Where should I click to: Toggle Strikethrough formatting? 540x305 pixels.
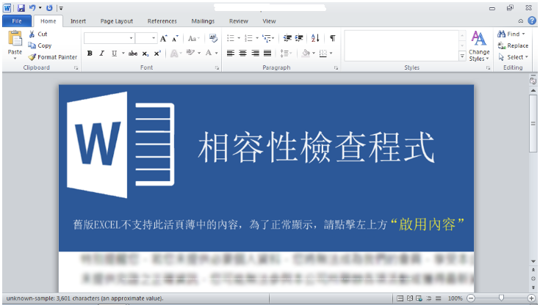[133, 54]
